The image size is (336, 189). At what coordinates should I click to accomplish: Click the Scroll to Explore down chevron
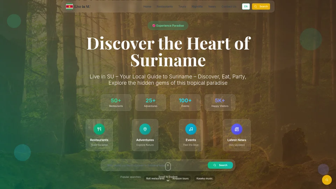pos(168,181)
